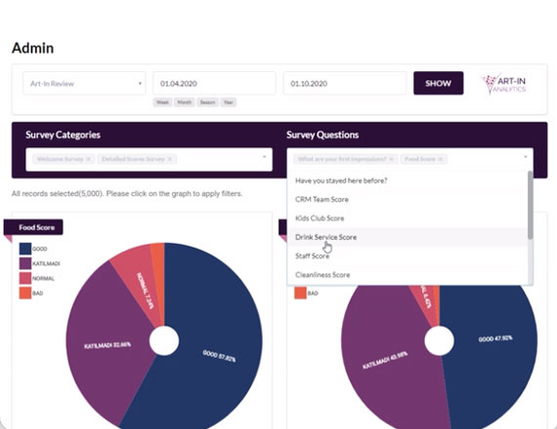Choose CRM Team Score option
Image resolution: width=557 pixels, height=429 pixels.
tap(407, 199)
